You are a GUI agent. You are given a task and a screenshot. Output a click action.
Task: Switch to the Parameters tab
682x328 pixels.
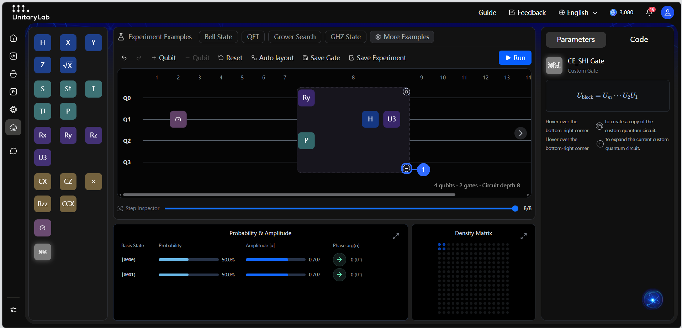[x=576, y=40]
